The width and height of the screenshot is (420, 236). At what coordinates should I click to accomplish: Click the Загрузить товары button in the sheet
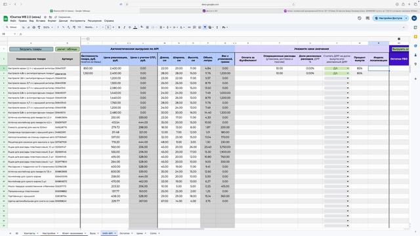(x=31, y=49)
